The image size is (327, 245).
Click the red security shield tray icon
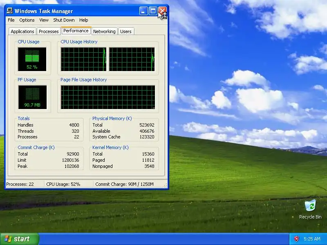(x=296, y=239)
